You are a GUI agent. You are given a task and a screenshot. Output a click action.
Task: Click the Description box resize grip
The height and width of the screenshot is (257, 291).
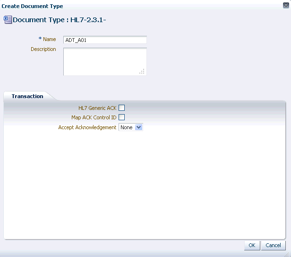[142, 71]
